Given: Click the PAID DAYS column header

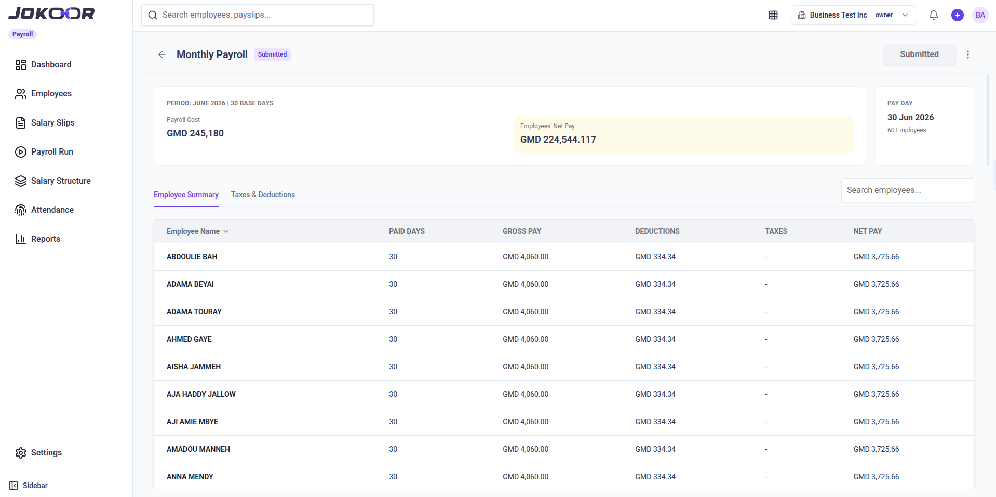Looking at the screenshot, I should pyautogui.click(x=407, y=231).
